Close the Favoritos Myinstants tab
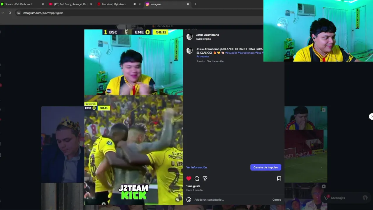 [140, 4]
